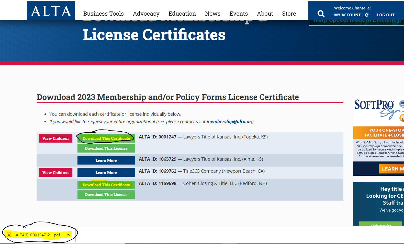Click LEARN M button in SoftPro ad
Screen dimensions: 404x244
point(391,169)
